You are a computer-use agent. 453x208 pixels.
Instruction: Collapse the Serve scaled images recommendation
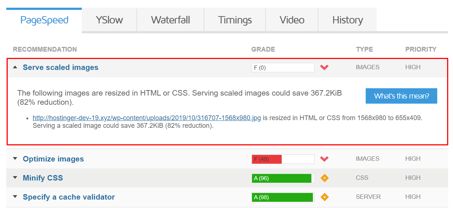[15, 67]
